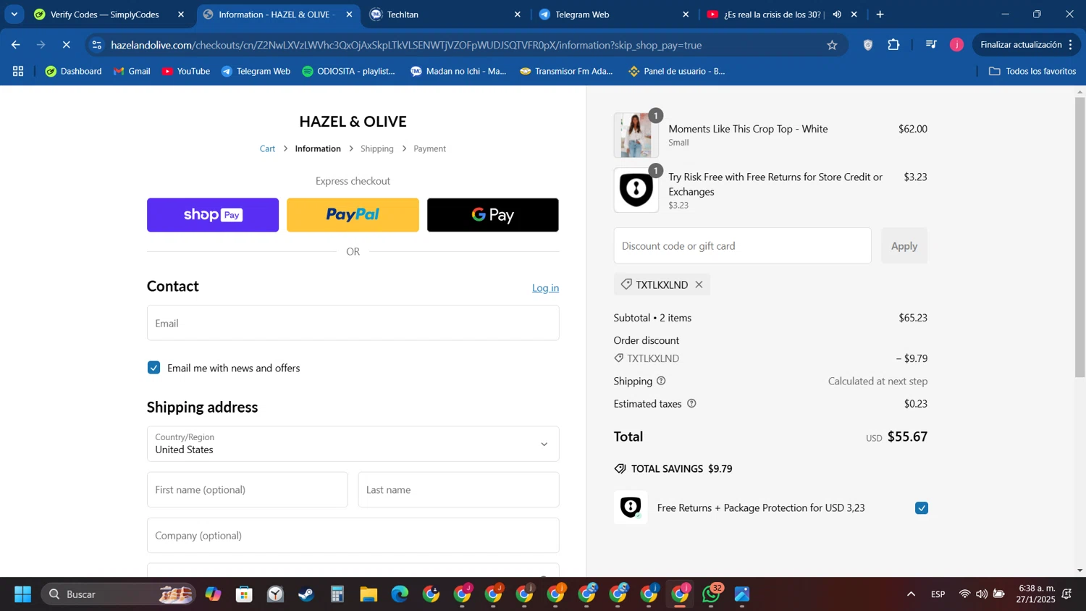The width and height of the screenshot is (1086, 611).
Task: Toggle Email me with news and offers
Action: (x=153, y=368)
